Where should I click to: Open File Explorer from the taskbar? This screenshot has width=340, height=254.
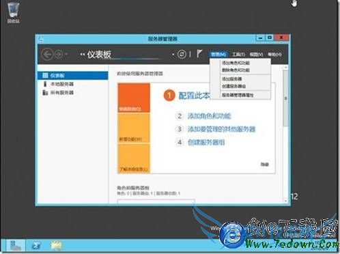pos(56,246)
